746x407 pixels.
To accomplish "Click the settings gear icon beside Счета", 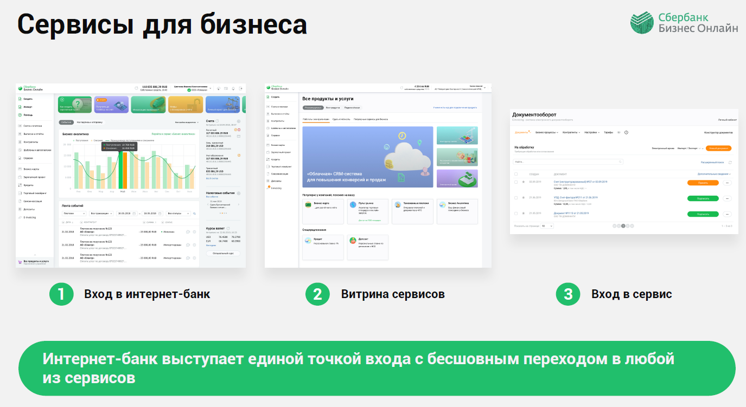I will (x=239, y=121).
